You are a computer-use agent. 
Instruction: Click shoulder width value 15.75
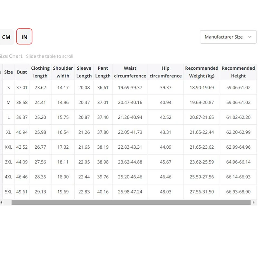(x=63, y=117)
